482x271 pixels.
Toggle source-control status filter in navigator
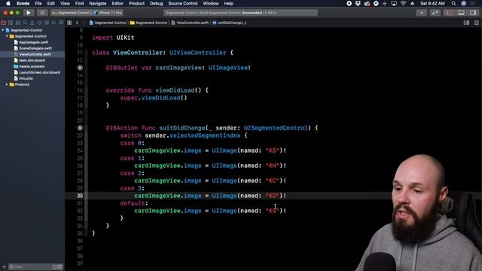(x=59, y=267)
